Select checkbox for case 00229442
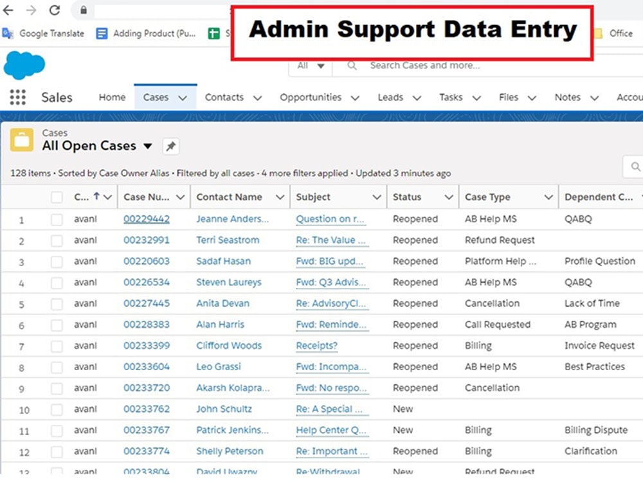This screenshot has height=482, width=643. click(57, 220)
